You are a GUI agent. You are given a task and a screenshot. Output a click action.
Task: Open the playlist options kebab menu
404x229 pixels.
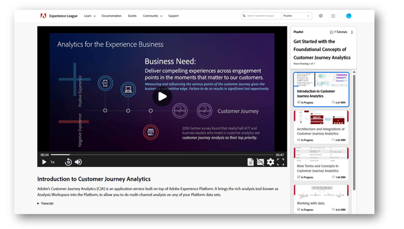(x=352, y=32)
